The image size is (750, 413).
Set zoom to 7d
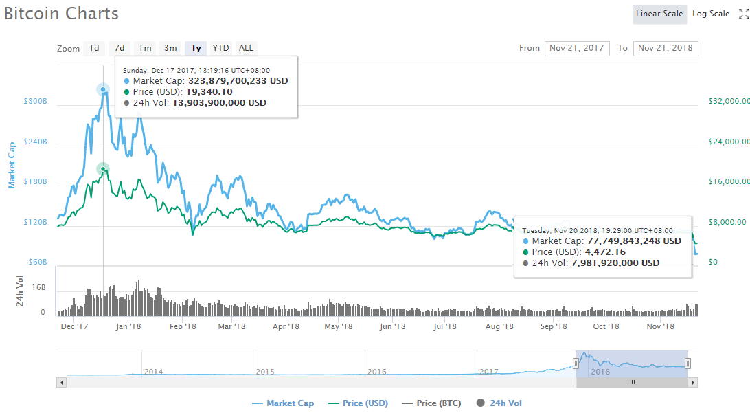click(x=120, y=48)
